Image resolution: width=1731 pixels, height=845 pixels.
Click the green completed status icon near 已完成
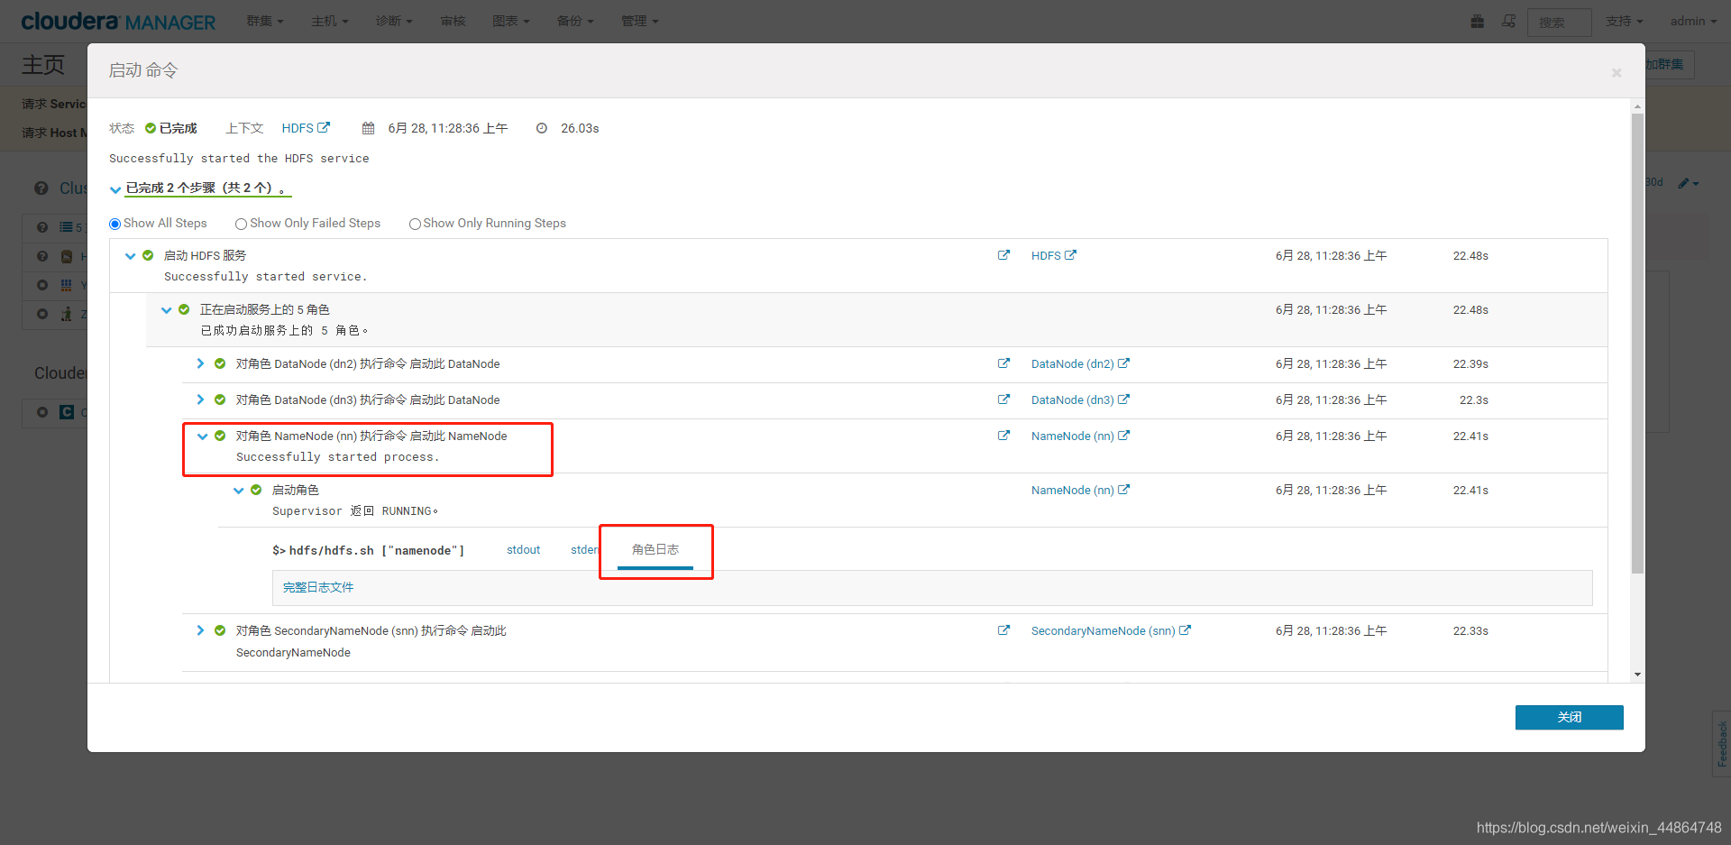(151, 128)
